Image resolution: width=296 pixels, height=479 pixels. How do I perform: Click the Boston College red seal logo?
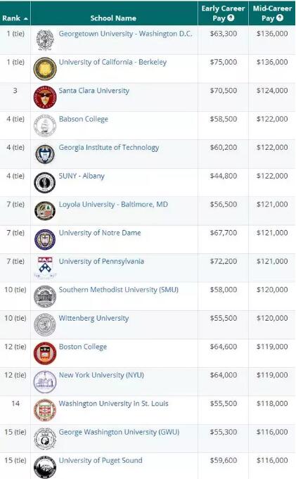(x=45, y=353)
